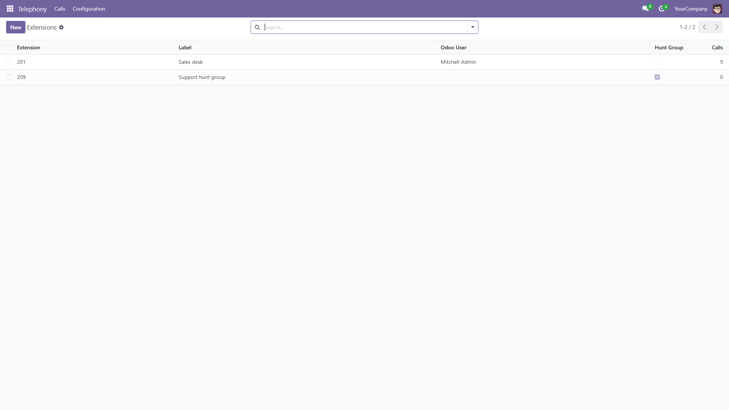Click the search magnifier icon
Image resolution: width=729 pixels, height=410 pixels.
(x=257, y=27)
